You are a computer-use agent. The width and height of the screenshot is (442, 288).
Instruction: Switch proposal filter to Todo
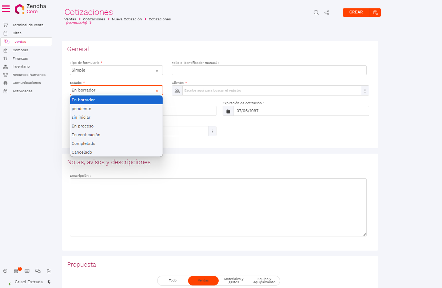point(173,281)
